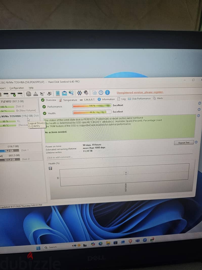202x270 pixels.
Task: Click the globe with monitor toolbar icon
Action: [x=71, y=93]
